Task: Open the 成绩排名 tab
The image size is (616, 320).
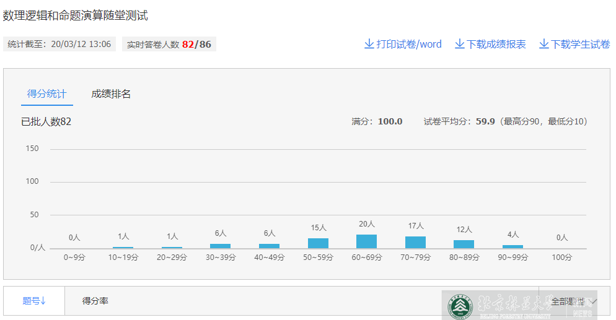Action: coord(111,94)
